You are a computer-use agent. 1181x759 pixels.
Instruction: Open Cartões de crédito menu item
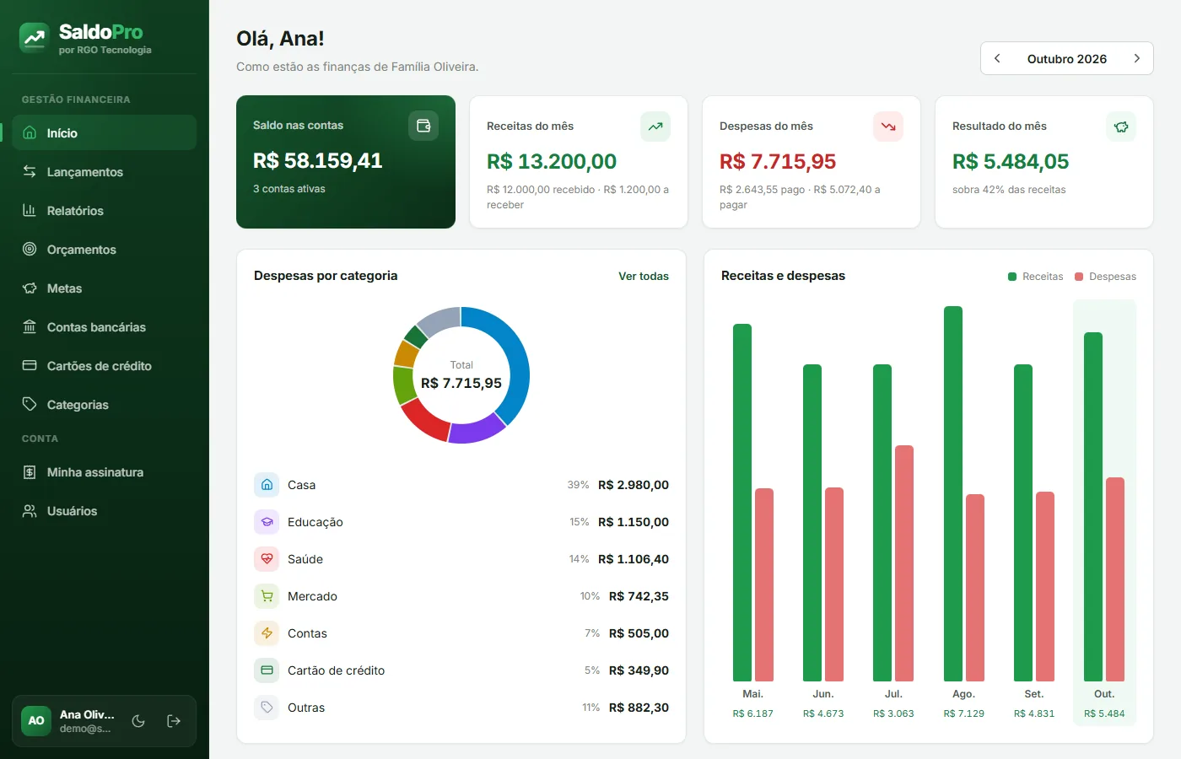(104, 365)
